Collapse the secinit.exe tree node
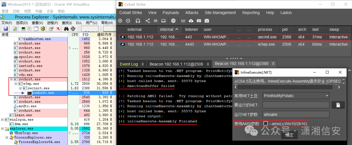Viewport: 352px width, 145px height. coord(21,88)
